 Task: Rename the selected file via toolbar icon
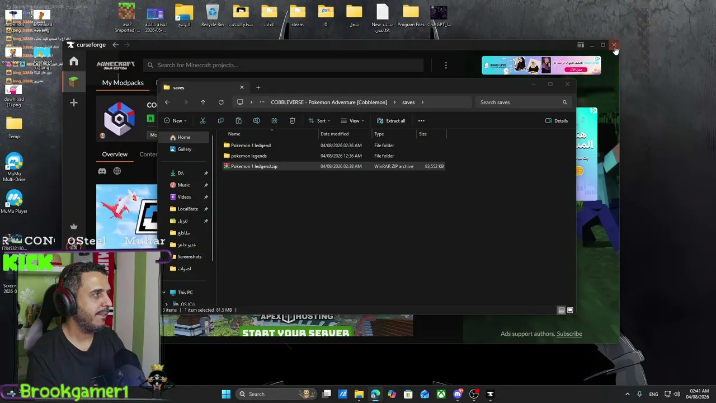click(256, 121)
